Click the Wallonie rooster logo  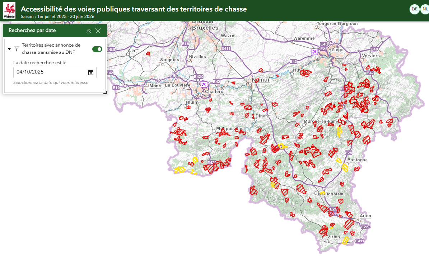coord(9,10)
